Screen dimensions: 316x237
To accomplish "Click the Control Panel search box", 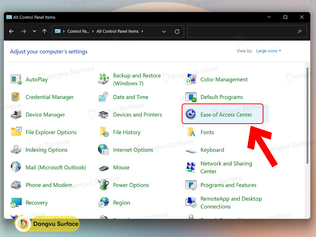I will 241,32.
